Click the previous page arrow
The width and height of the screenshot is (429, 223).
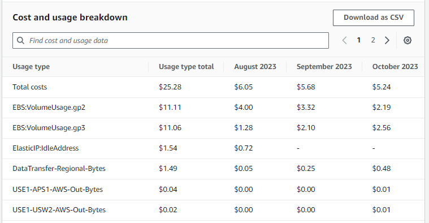[x=344, y=40]
